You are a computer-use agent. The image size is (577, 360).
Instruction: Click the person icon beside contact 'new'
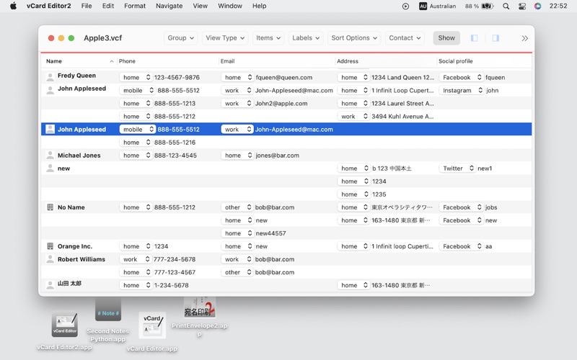point(50,168)
